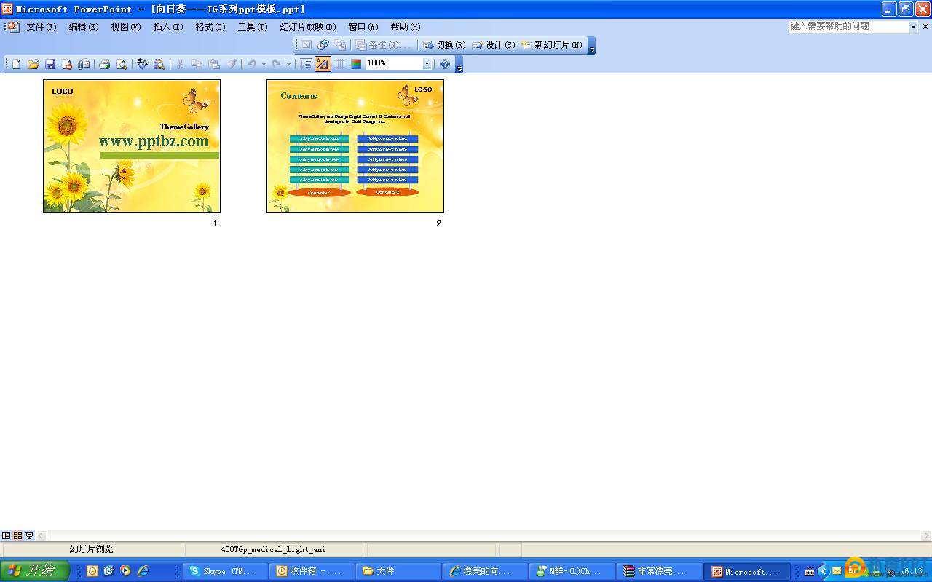932x582 pixels.
Task: Open the PowerPoint document control icon in menu bar
Action: [x=14, y=27]
